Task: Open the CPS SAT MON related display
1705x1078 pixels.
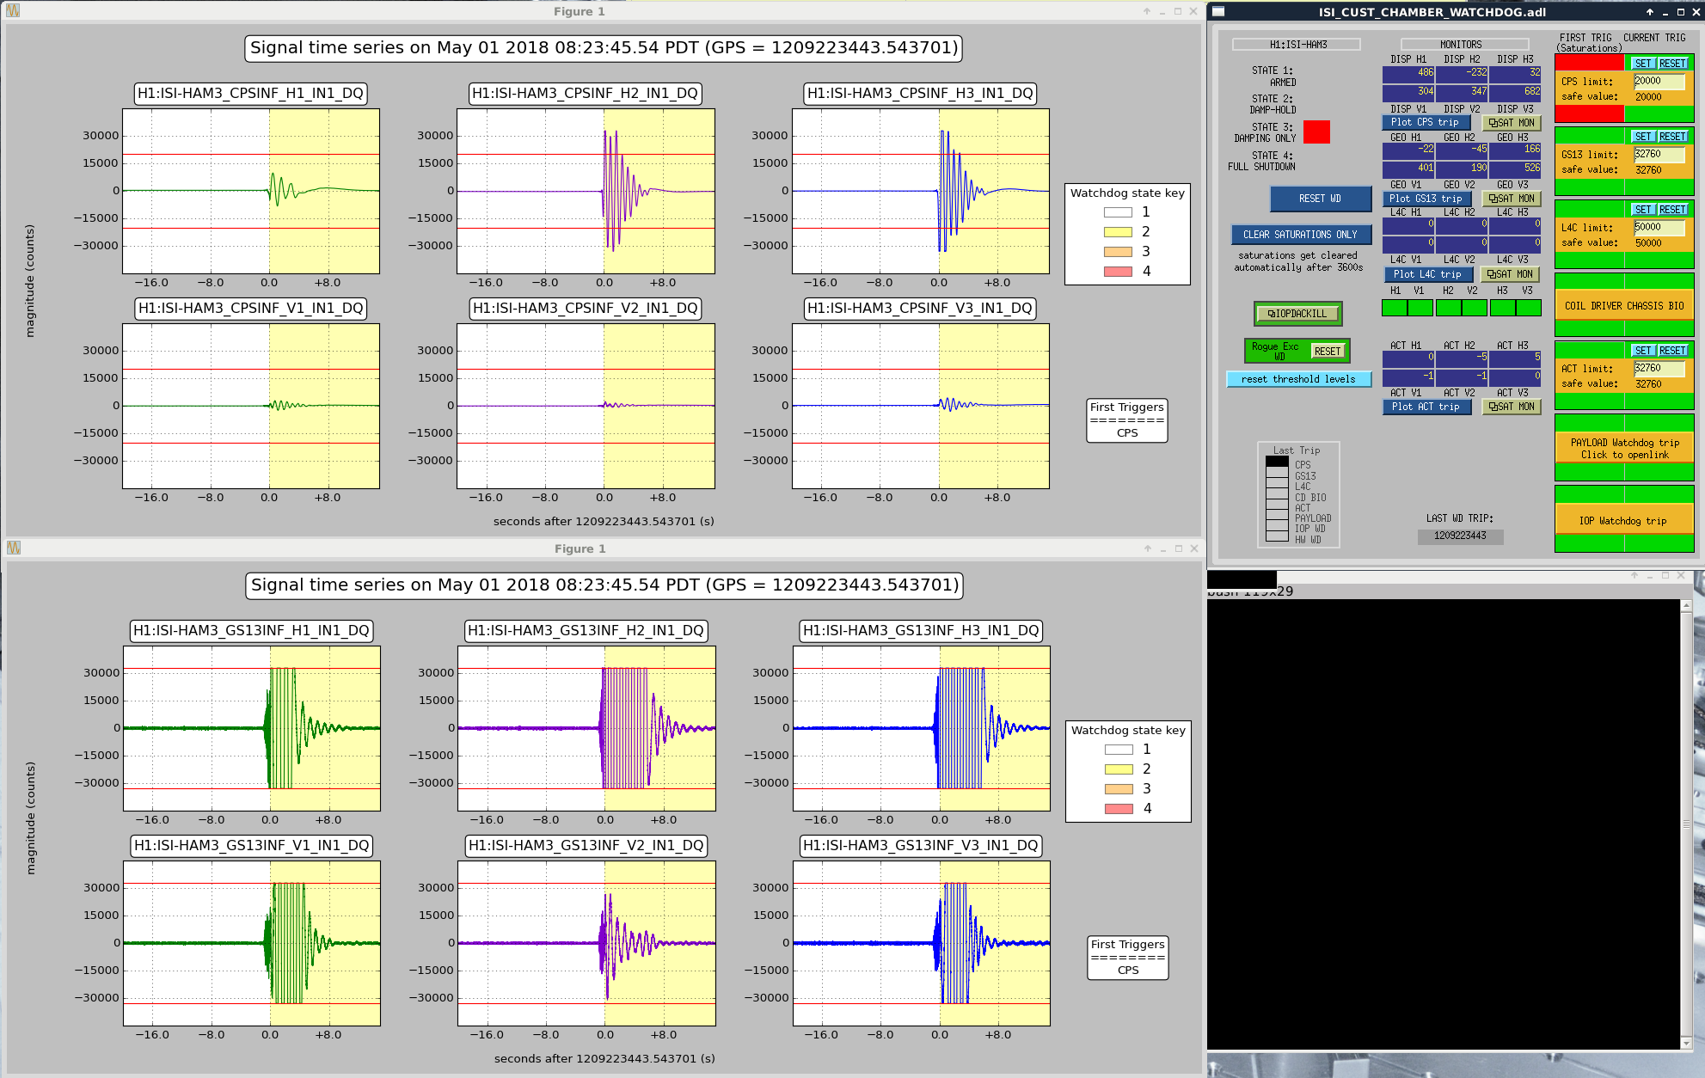Action: click(1512, 123)
